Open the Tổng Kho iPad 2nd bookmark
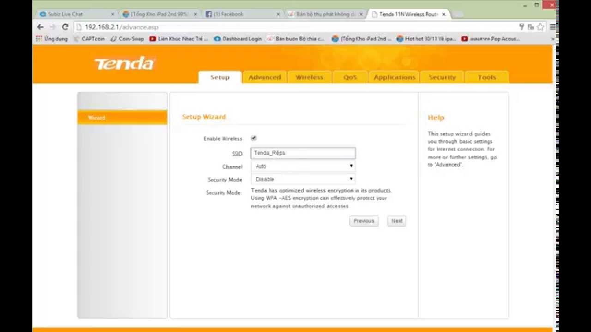Screen dimensions: 591x332 click(x=362, y=39)
